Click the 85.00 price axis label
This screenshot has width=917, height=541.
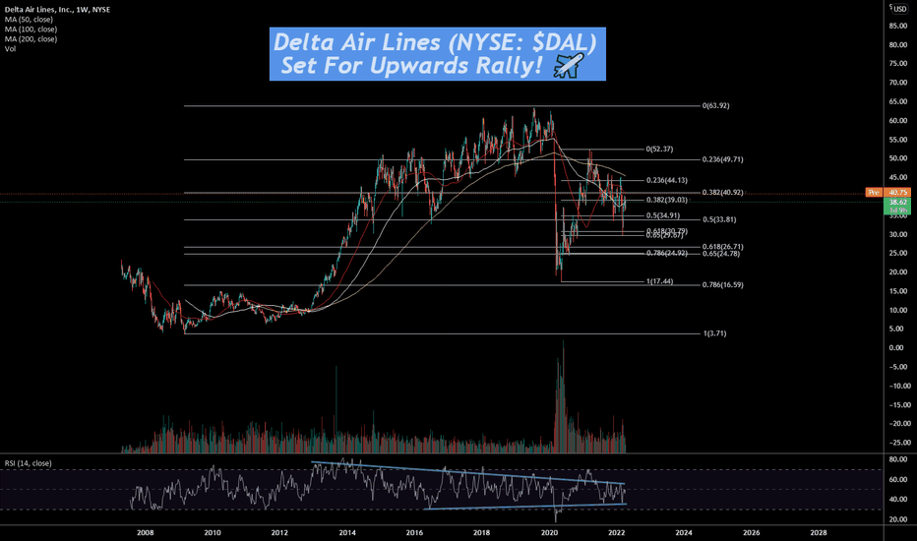pyautogui.click(x=898, y=26)
